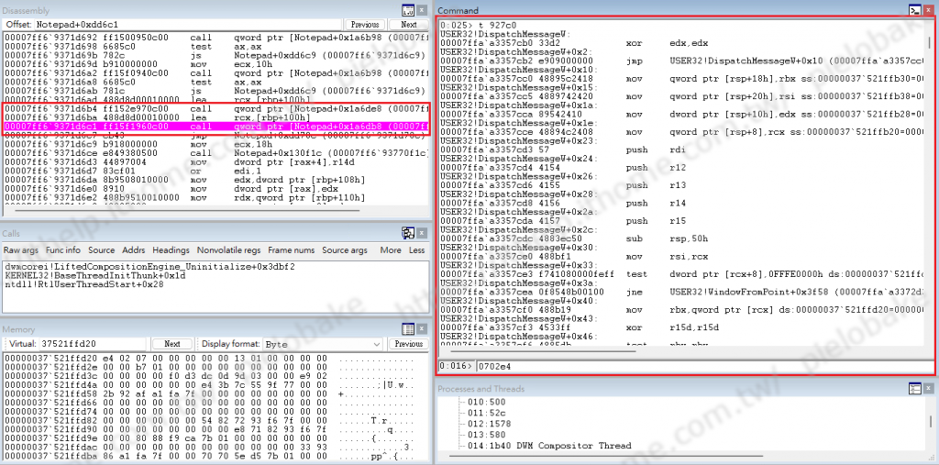Click Next in the Memory panel
The width and height of the screenshot is (939, 465).
[171, 344]
